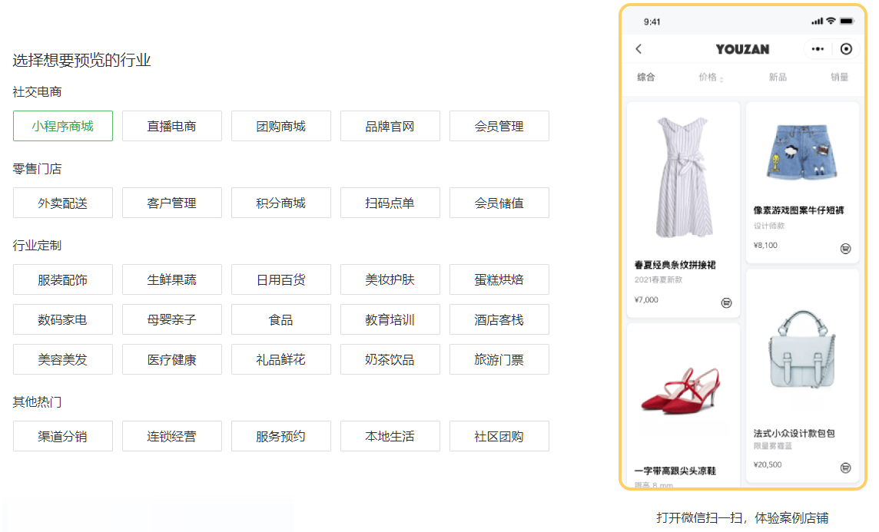Viewport: 879px width, 532px height.
Task: Click the striped dress product image
Action: coord(682,178)
